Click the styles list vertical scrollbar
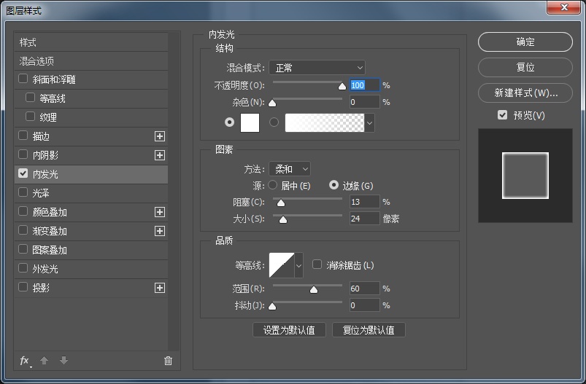 coord(174,191)
